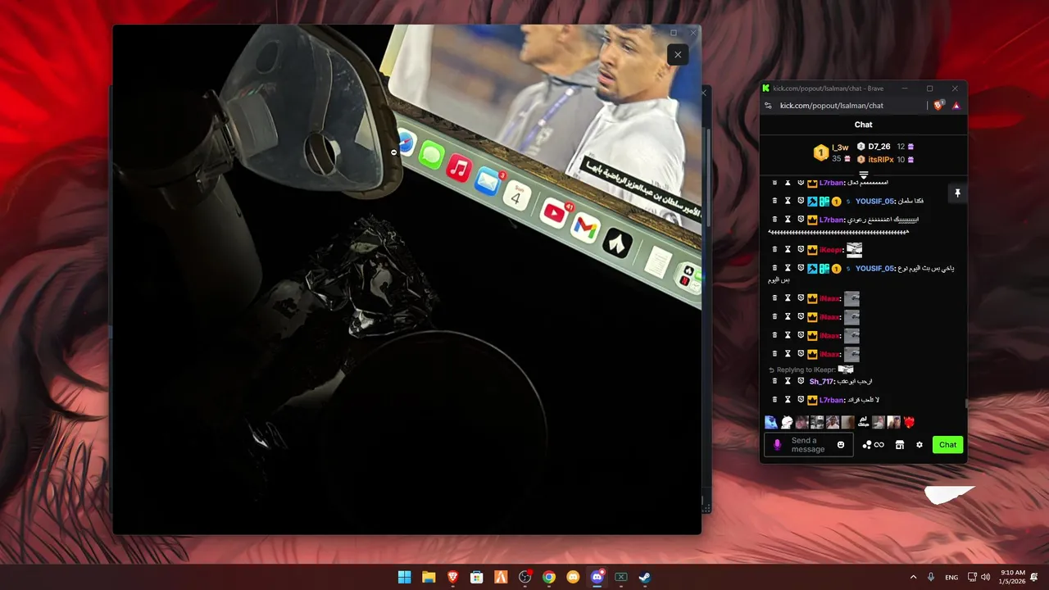Focus the Send a message field
This screenshot has width=1049, height=590.
(808, 445)
